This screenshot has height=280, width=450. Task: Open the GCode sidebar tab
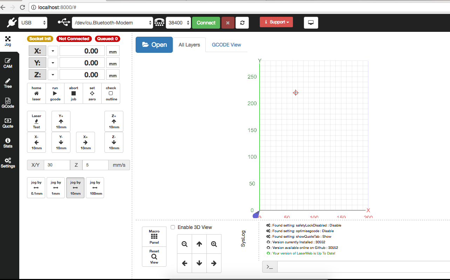coord(8,103)
